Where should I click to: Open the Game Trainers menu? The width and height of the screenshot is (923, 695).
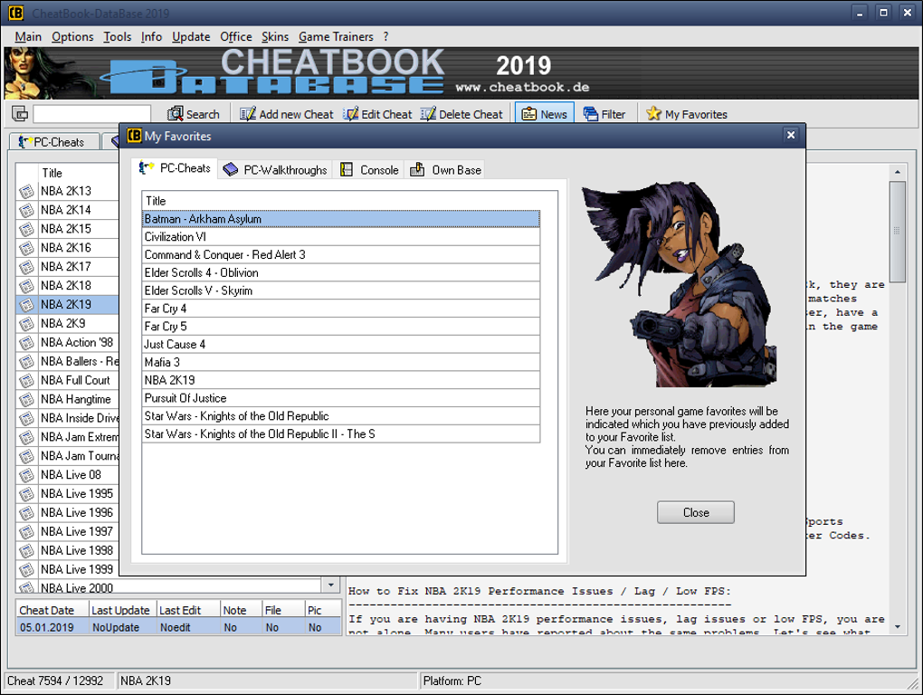pyautogui.click(x=336, y=36)
